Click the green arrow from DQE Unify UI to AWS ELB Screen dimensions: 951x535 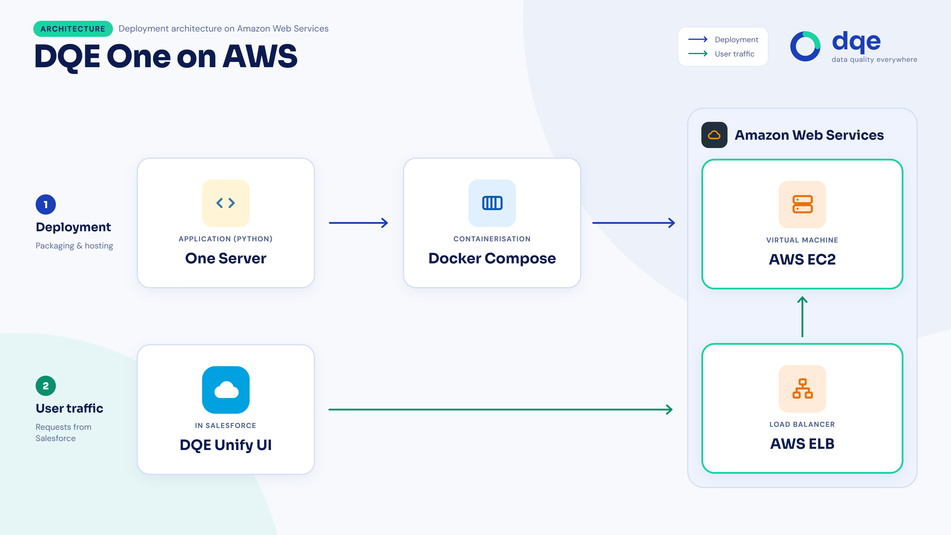point(500,410)
